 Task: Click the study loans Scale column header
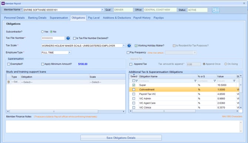pyautogui.click(x=107, y=77)
